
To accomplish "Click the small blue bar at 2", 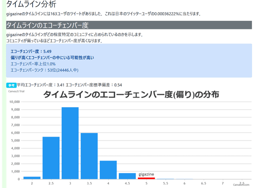I will [32, 178].
